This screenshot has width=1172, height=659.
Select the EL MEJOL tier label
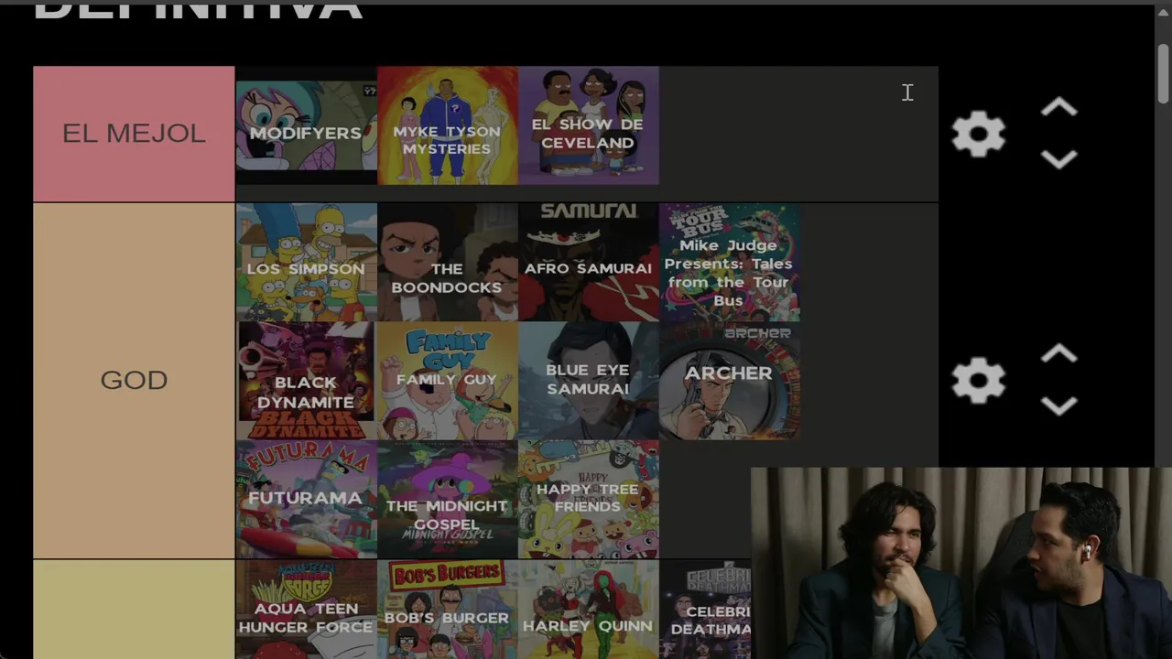134,134
